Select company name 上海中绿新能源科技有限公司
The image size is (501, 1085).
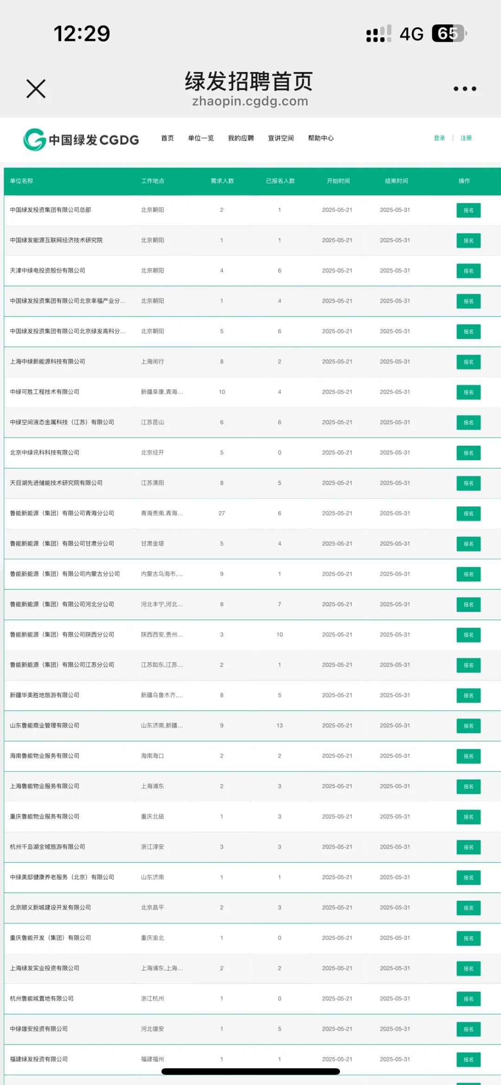[47, 362]
